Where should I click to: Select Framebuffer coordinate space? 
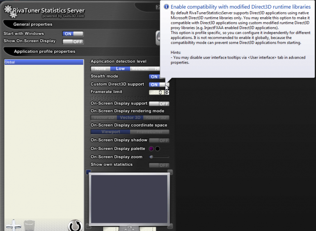[x=149, y=132]
